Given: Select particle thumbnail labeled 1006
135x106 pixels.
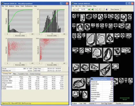Looking at the screenshot, I should pos(91,39).
